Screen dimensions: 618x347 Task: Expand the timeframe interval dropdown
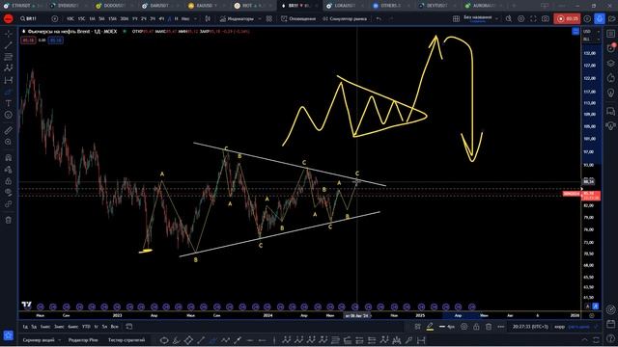point(195,18)
